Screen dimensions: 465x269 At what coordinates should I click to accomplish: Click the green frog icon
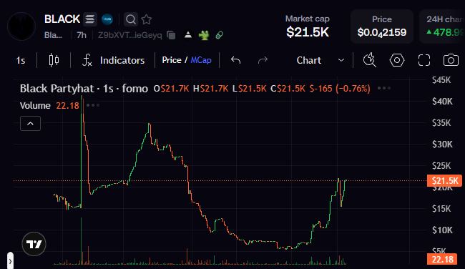(x=204, y=35)
